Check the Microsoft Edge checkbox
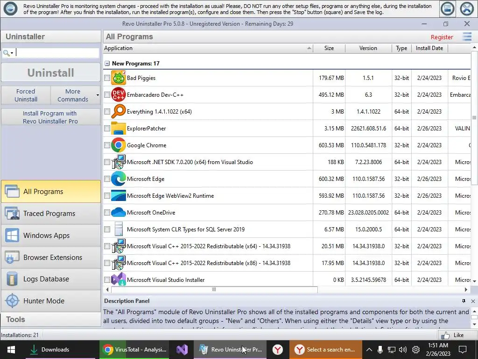 coord(107,179)
